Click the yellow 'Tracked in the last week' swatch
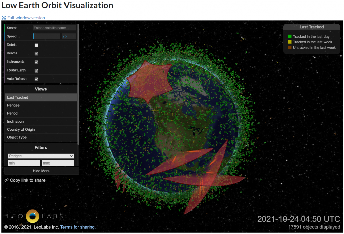The height and width of the screenshot is (234, 344). tap(290, 42)
